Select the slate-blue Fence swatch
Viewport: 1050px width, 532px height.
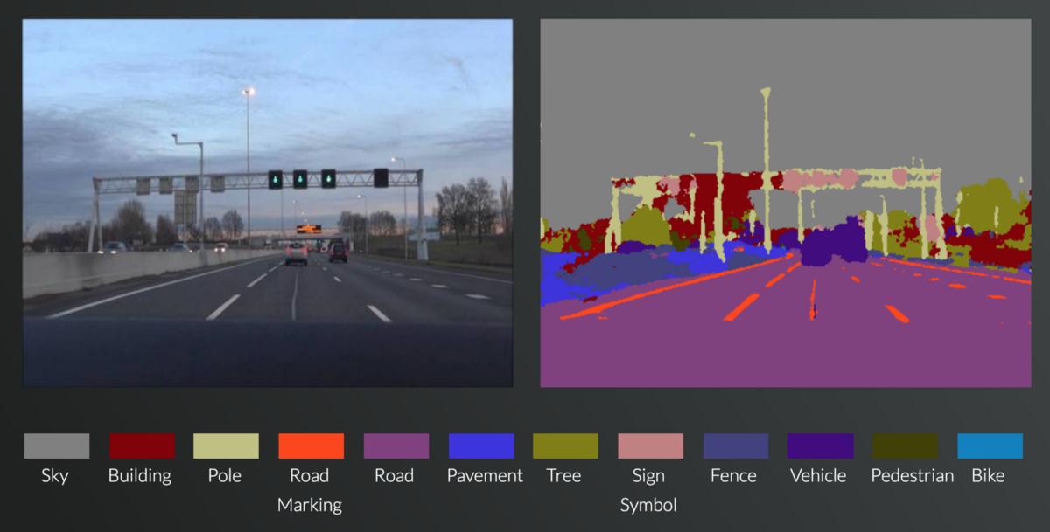[735, 446]
